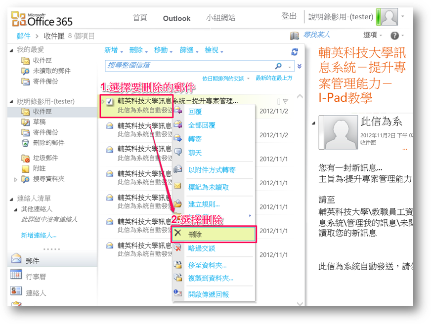Click the help question mark icon
Viewport: 431px width, 324px height.
click(394, 36)
